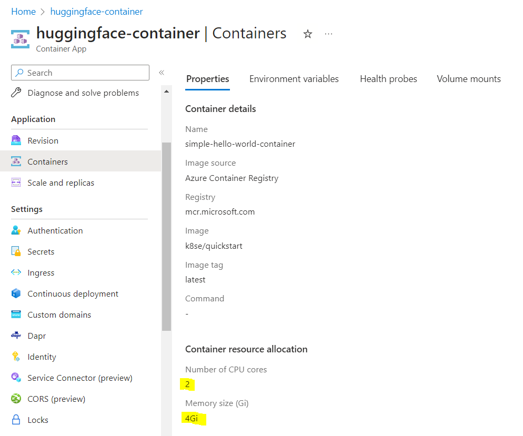Click the Ingress icon

point(16,272)
